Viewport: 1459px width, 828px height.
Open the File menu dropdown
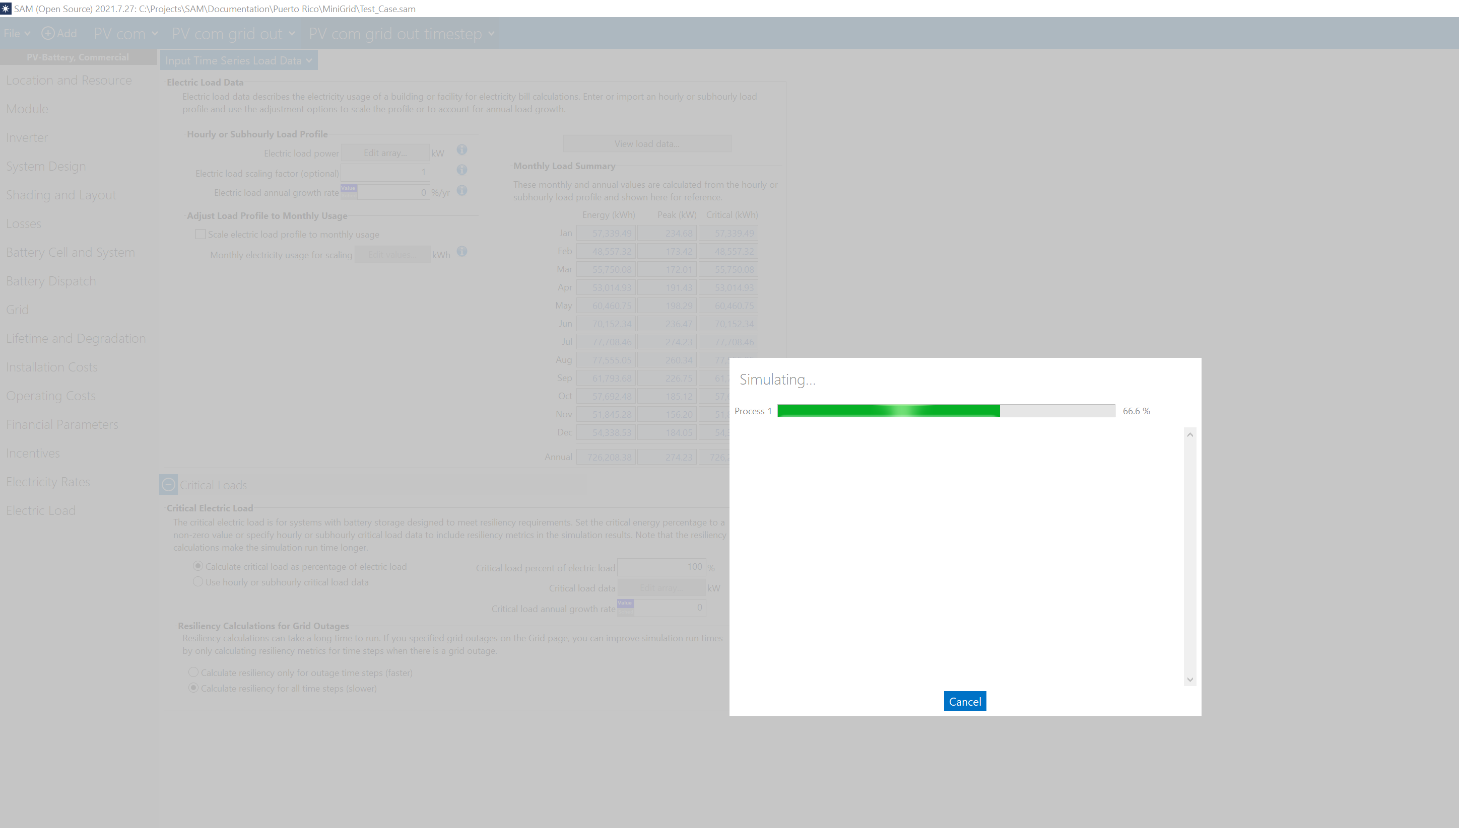tap(17, 34)
